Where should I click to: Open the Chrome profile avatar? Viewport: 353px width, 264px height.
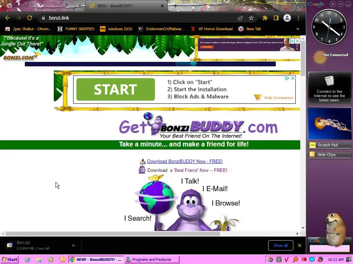(287, 18)
